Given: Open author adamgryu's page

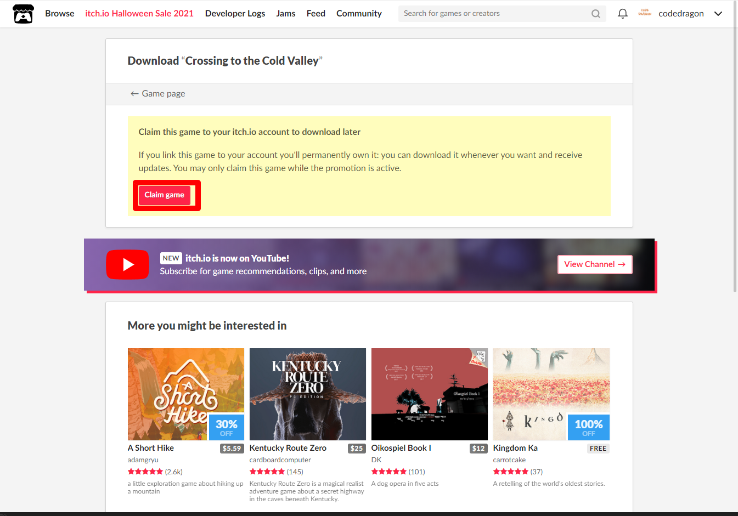Looking at the screenshot, I should 143,460.
